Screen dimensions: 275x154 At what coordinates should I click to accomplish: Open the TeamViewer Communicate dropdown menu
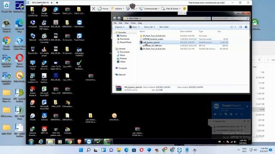coord(150,9)
